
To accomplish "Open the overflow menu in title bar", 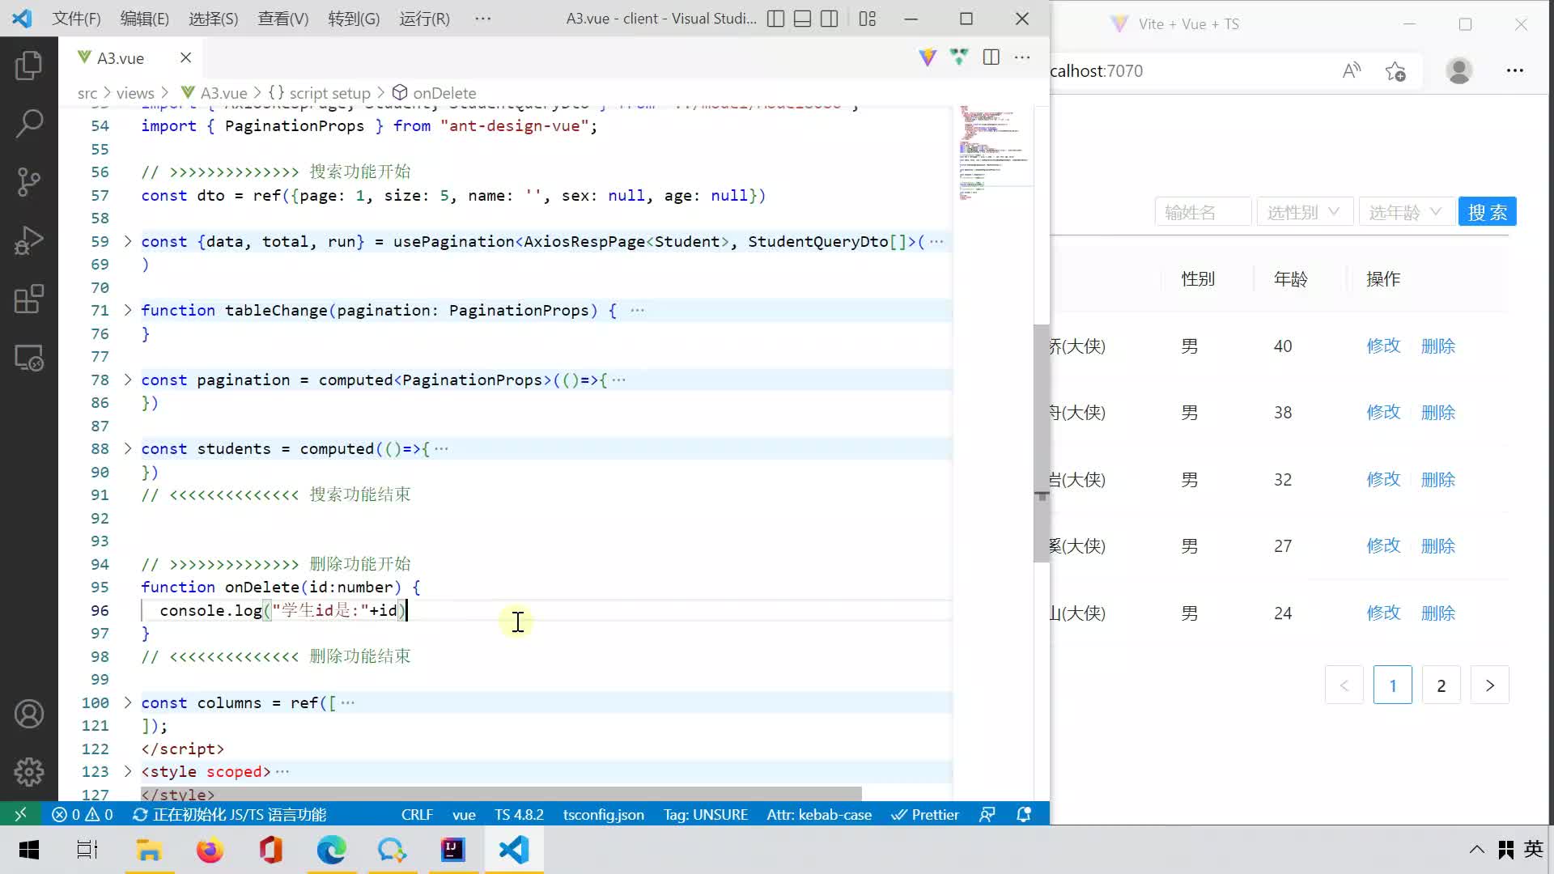I will click(483, 19).
